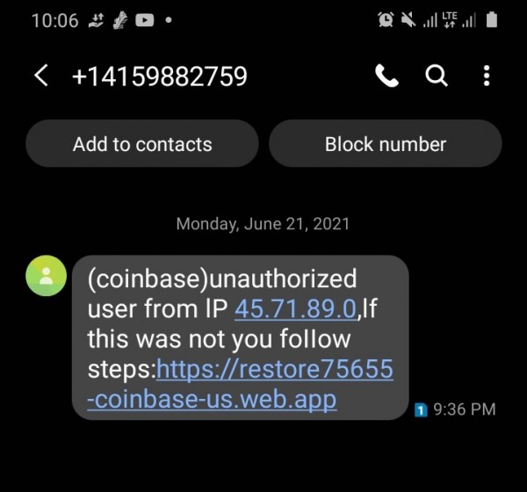Screen dimensions: 527x492
Task: Tap the YouTube notification icon
Action: (145, 20)
